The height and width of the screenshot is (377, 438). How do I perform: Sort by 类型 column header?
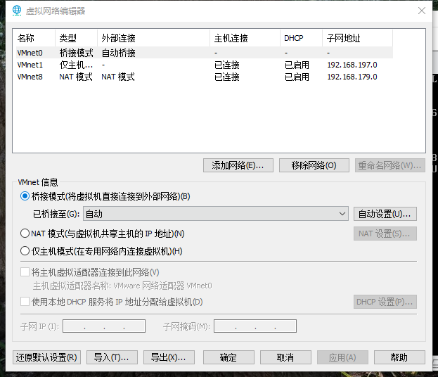[76, 38]
